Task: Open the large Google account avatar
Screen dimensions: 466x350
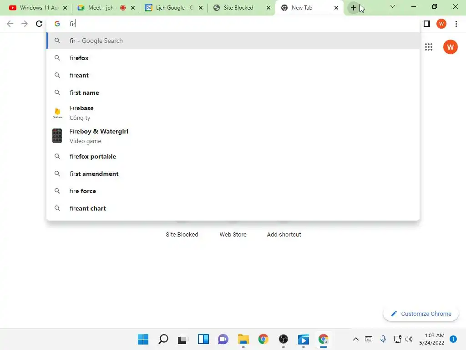Action: [x=450, y=47]
